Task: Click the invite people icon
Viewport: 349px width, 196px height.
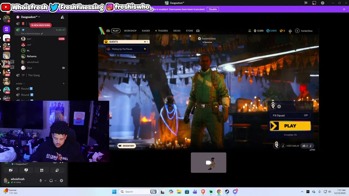Action: click(62, 17)
